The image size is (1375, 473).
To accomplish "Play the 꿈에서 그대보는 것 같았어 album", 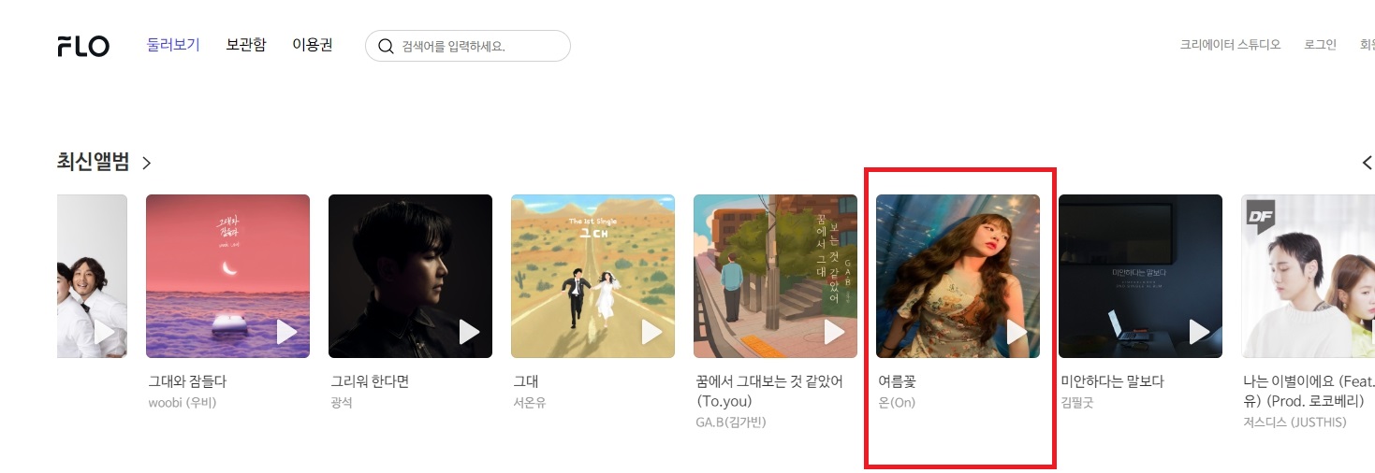I will [x=834, y=332].
